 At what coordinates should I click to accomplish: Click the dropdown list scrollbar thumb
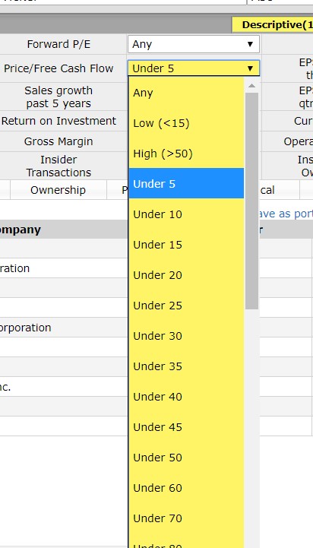[x=251, y=201]
